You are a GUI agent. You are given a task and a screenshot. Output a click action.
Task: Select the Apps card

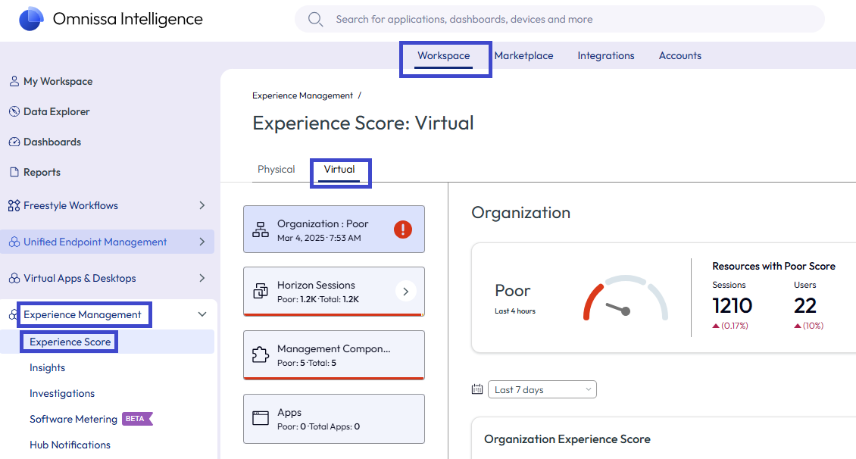point(334,419)
